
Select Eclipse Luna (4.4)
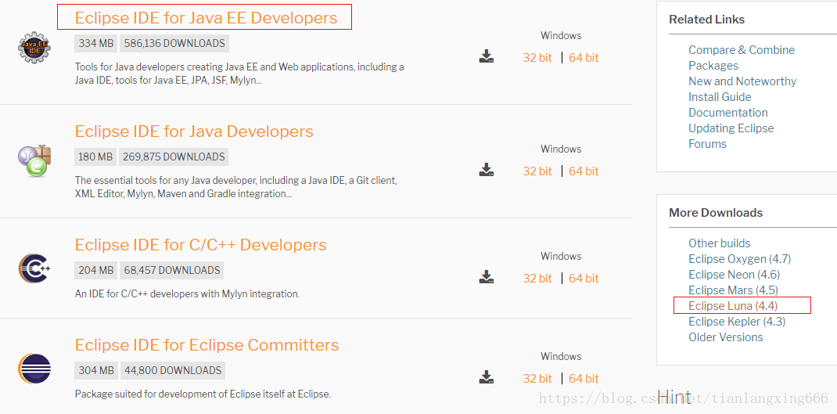coord(733,305)
